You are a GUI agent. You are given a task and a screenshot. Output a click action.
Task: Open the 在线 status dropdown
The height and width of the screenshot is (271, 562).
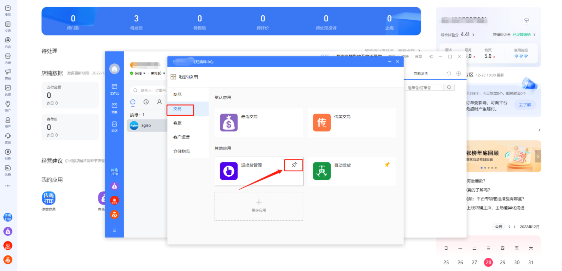(x=138, y=73)
